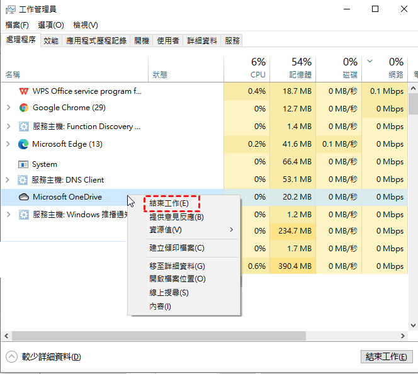Click the vertical scrollbar up arrow
The image size is (418, 374).
click(413, 88)
